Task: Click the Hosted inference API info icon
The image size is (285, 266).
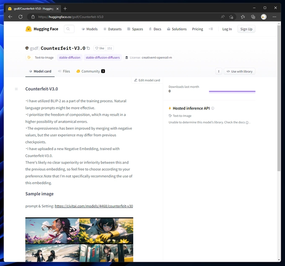Action: coord(212,108)
